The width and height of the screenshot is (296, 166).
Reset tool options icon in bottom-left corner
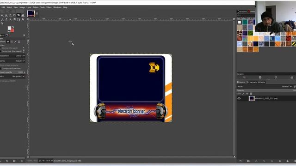22,161
